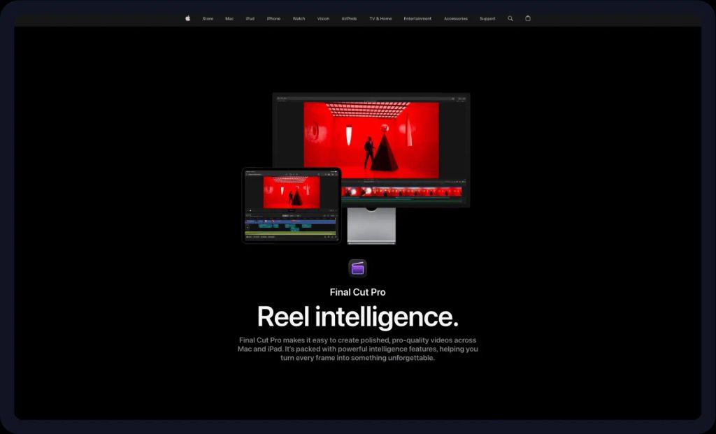
Task: Click the shopping bag icon
Action: [x=528, y=18]
